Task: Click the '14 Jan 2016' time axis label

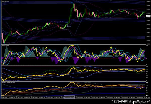Action: tap(4, 97)
